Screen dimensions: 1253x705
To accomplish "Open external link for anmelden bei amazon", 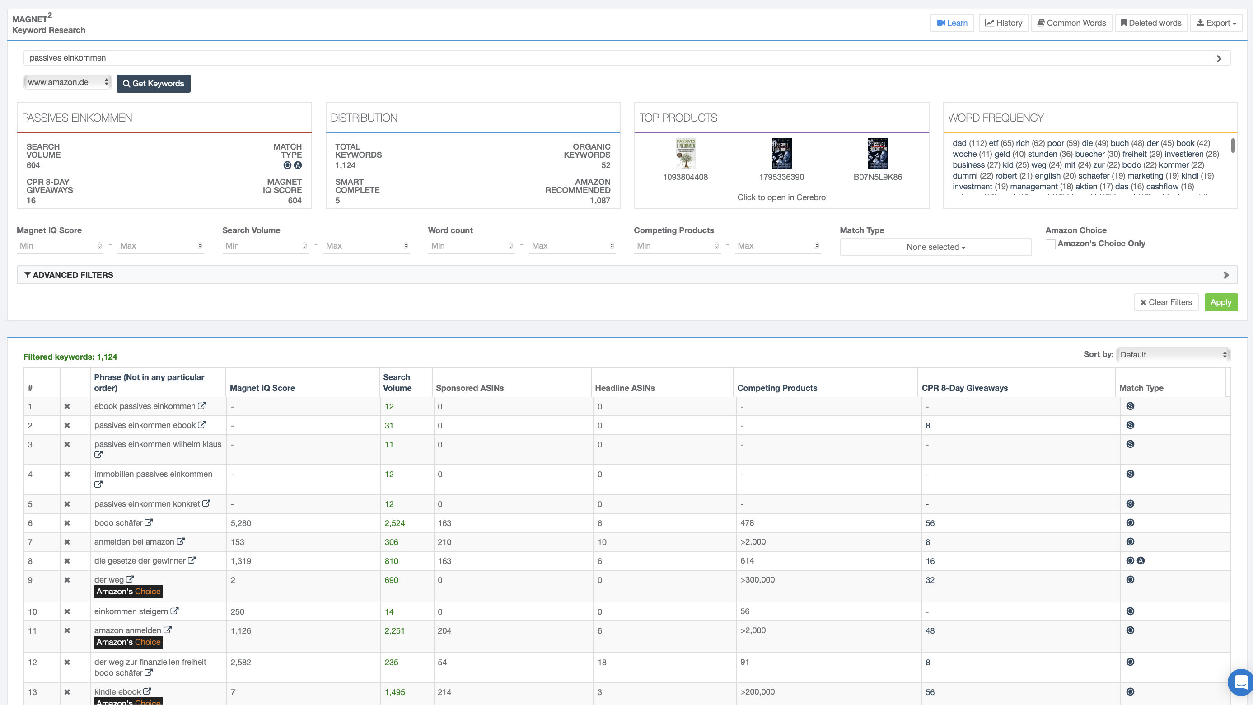I will [181, 541].
